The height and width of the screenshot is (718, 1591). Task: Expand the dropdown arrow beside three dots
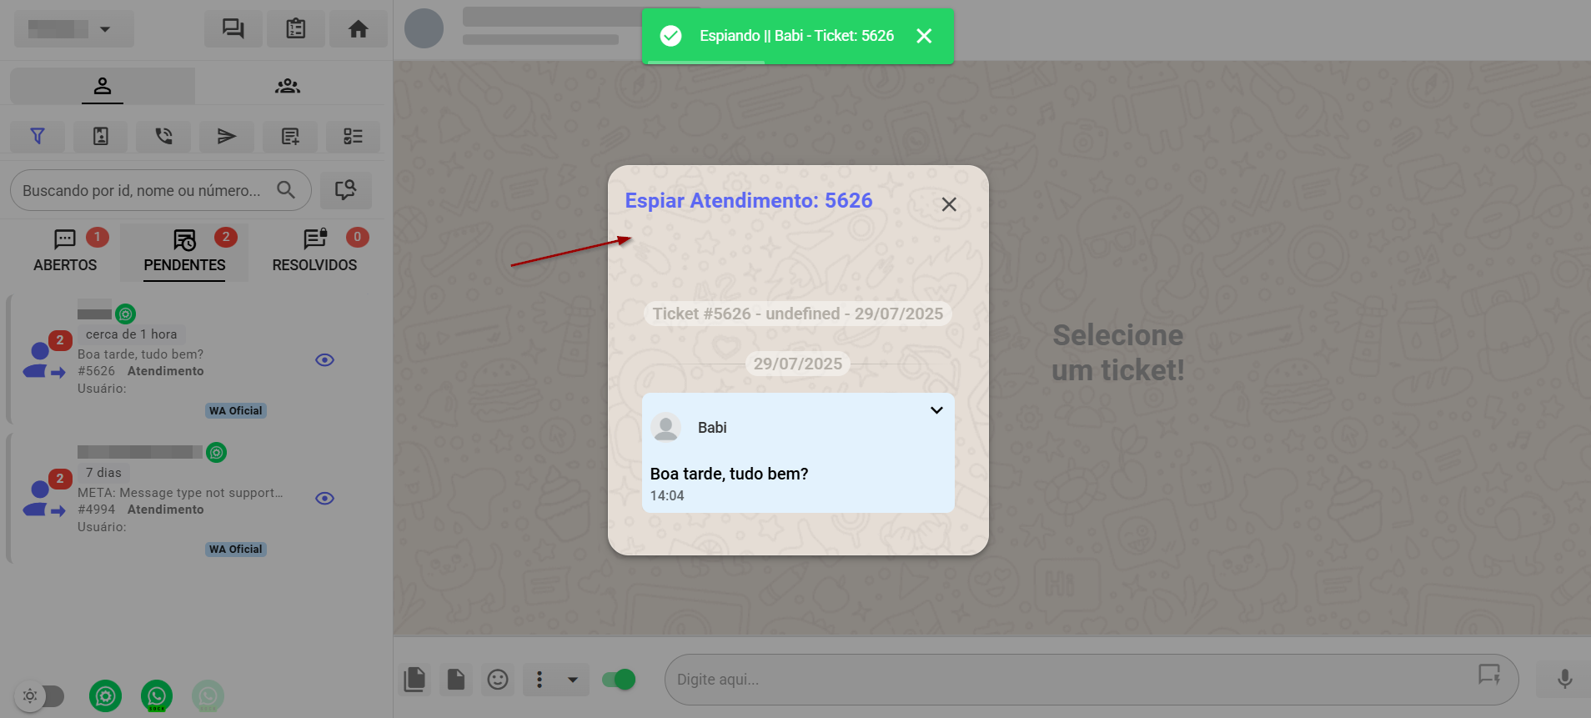(x=573, y=680)
